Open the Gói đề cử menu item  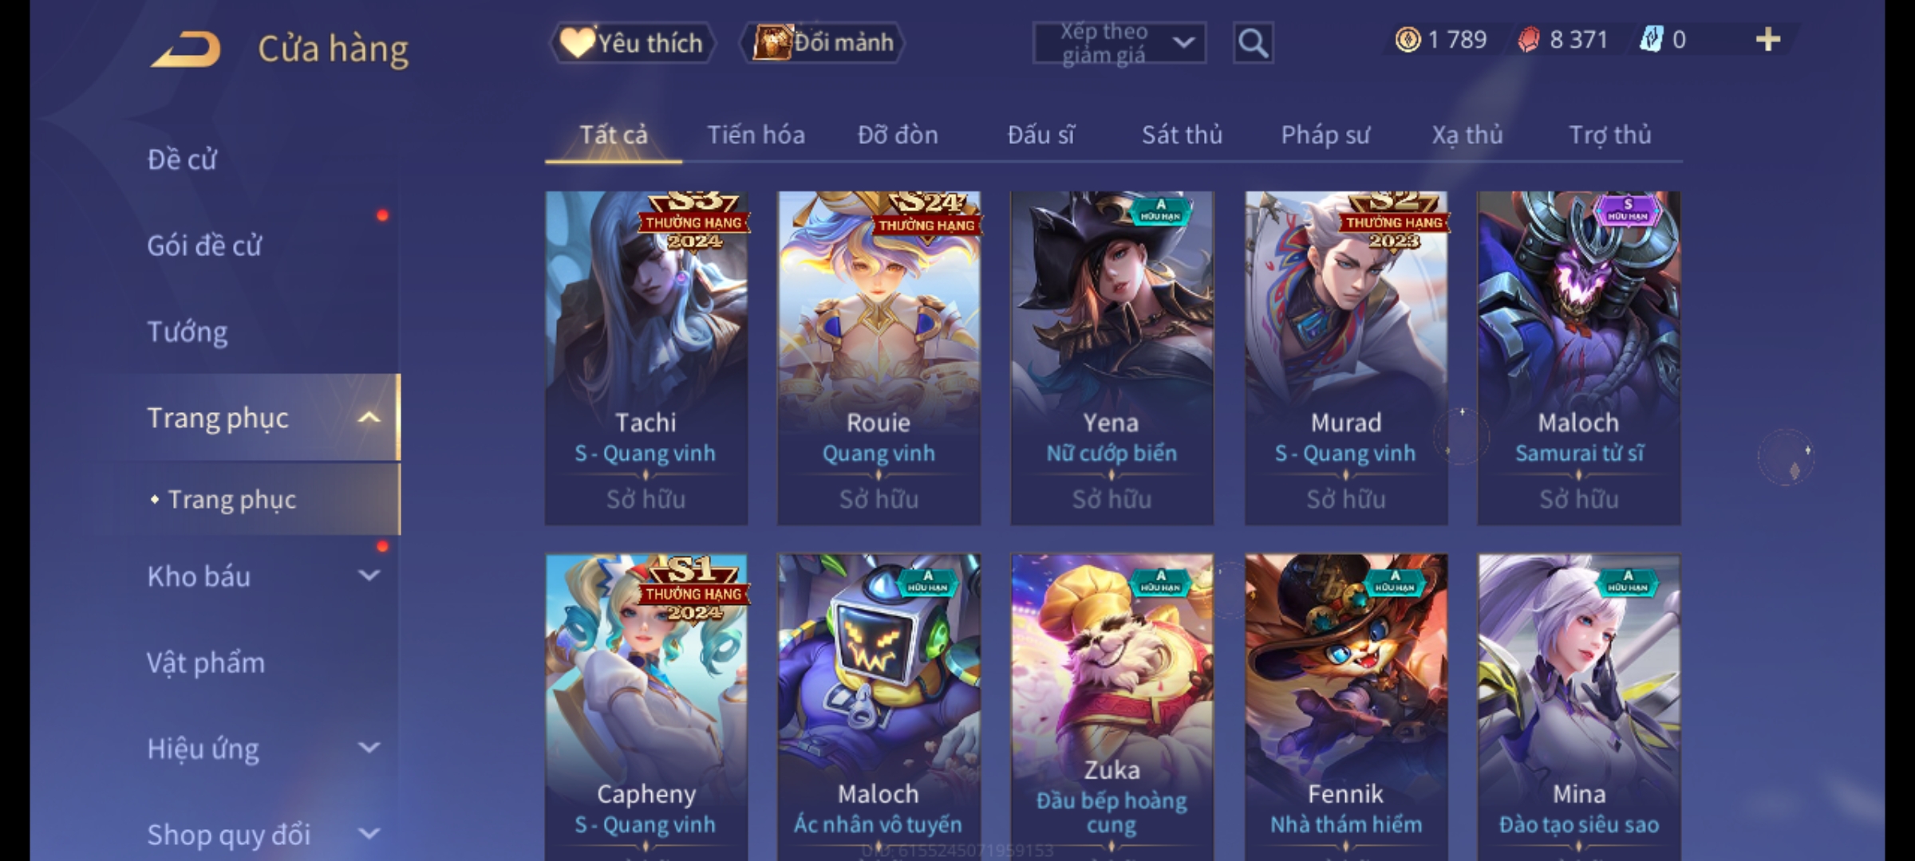204,246
